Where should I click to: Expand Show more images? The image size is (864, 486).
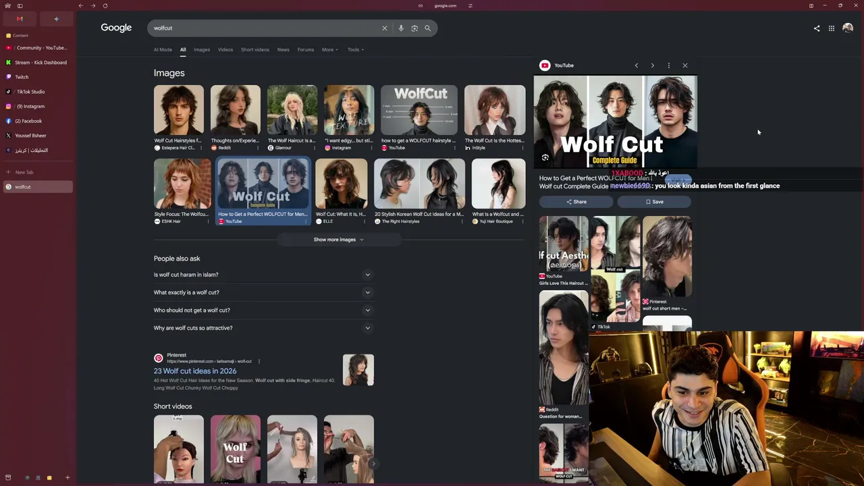339,240
